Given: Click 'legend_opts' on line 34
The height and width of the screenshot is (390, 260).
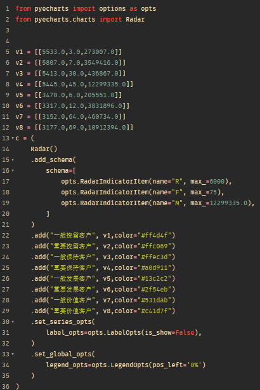Looking at the screenshot, I should [67, 365].
